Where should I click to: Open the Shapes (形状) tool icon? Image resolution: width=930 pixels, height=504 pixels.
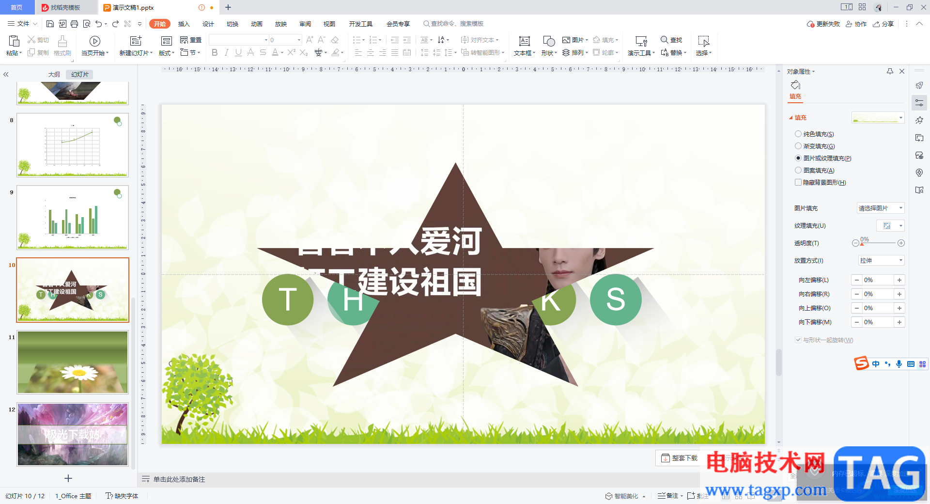coord(549,46)
